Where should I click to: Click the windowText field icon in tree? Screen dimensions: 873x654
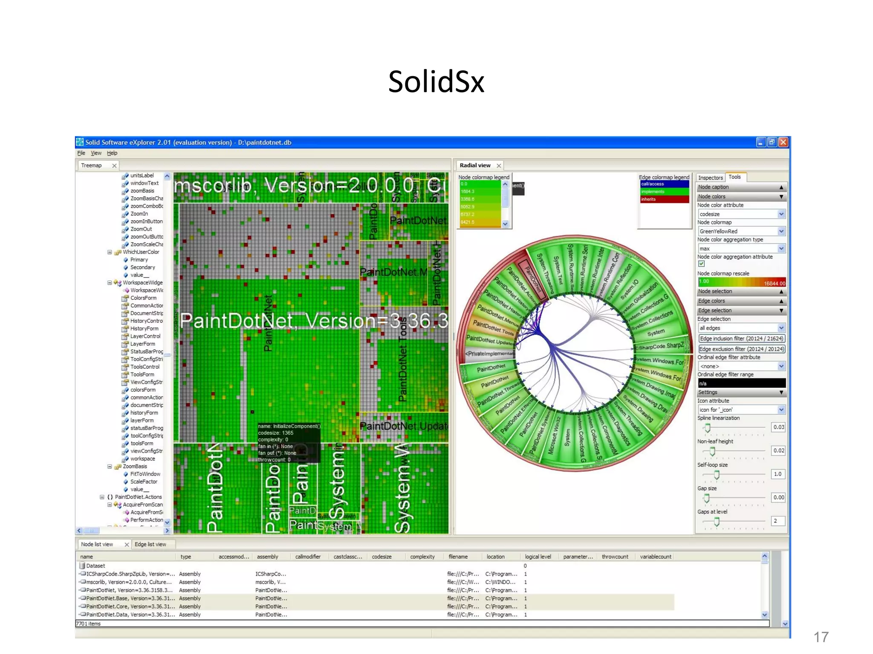pos(125,184)
